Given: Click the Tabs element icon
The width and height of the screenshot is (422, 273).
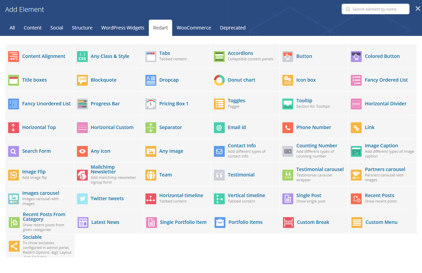Looking at the screenshot, I should point(151,57).
